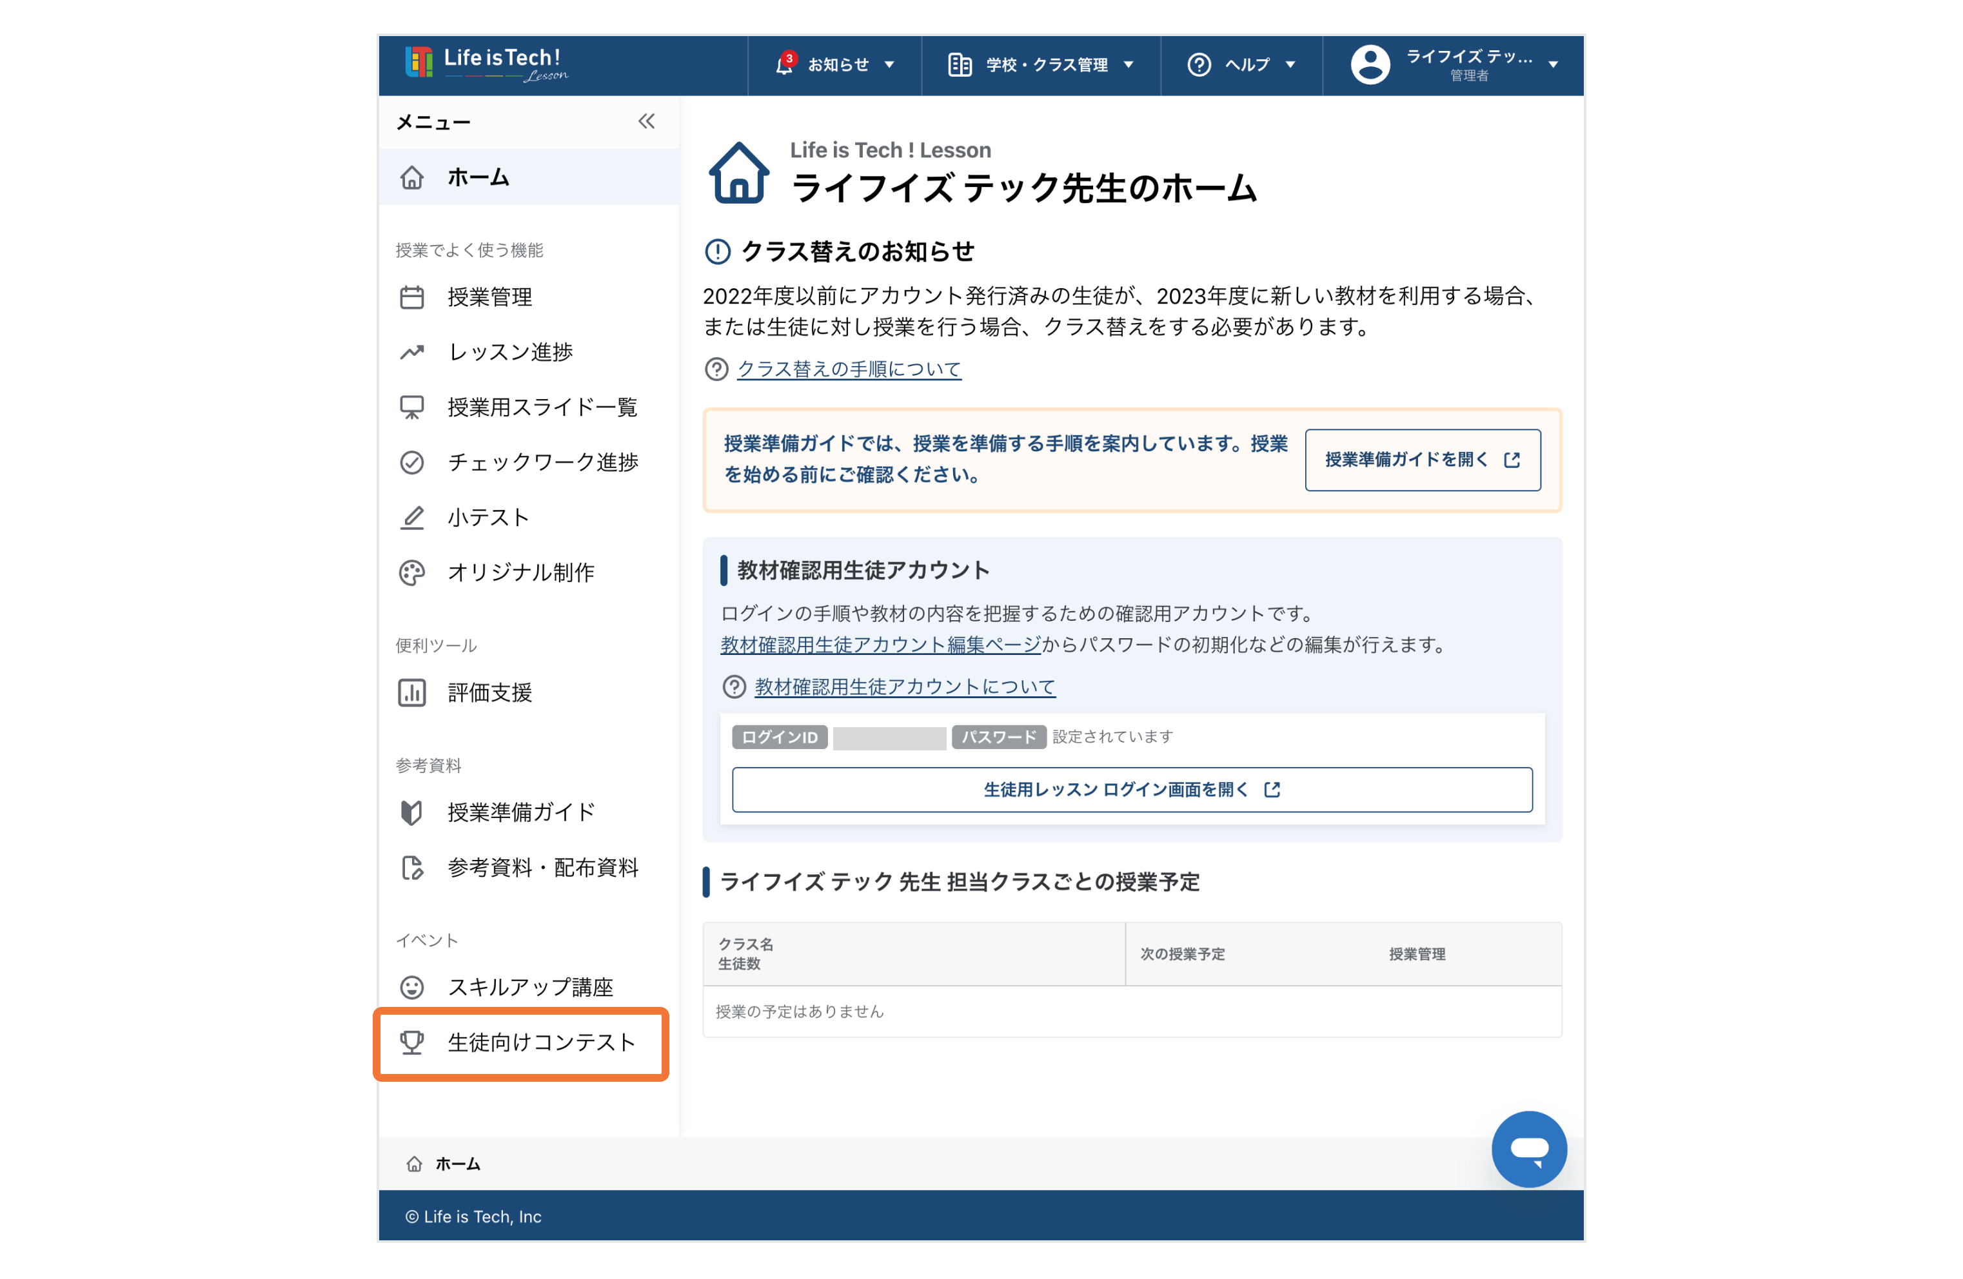Image resolution: width=1963 pixels, height=1279 pixels.
Task: Click the notification bell icon
Action: 784,64
